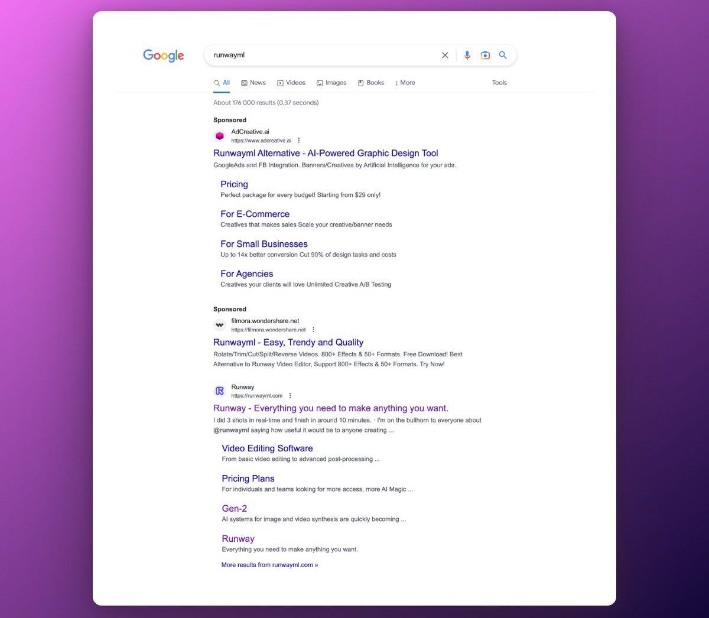Screen dimensions: 709x618
Task: Open the three-dot menu next to runwayml.com URL
Action: (x=290, y=396)
